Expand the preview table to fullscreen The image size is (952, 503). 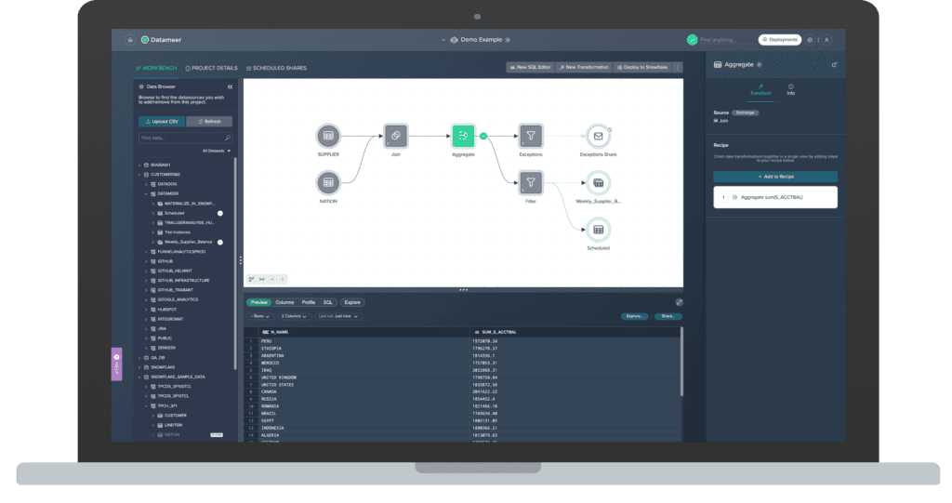[x=679, y=302]
